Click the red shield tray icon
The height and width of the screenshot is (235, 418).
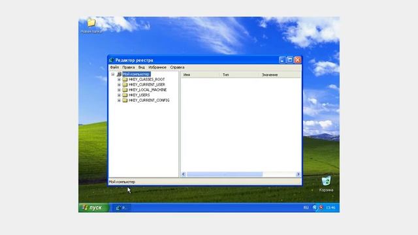tap(321, 208)
